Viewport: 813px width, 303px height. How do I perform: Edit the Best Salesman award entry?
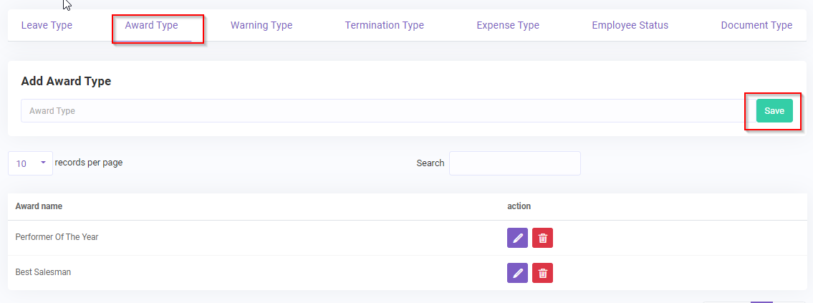point(517,273)
